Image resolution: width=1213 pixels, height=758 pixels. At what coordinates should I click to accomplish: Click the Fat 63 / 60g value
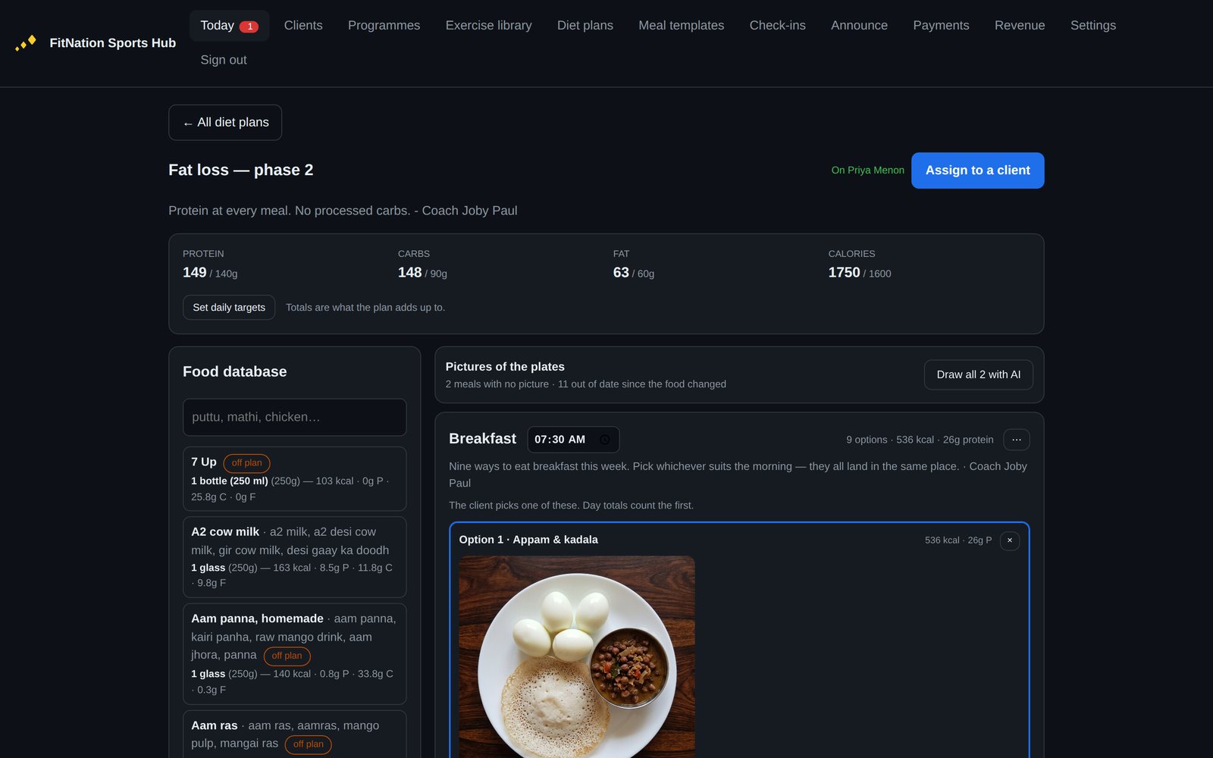633,273
